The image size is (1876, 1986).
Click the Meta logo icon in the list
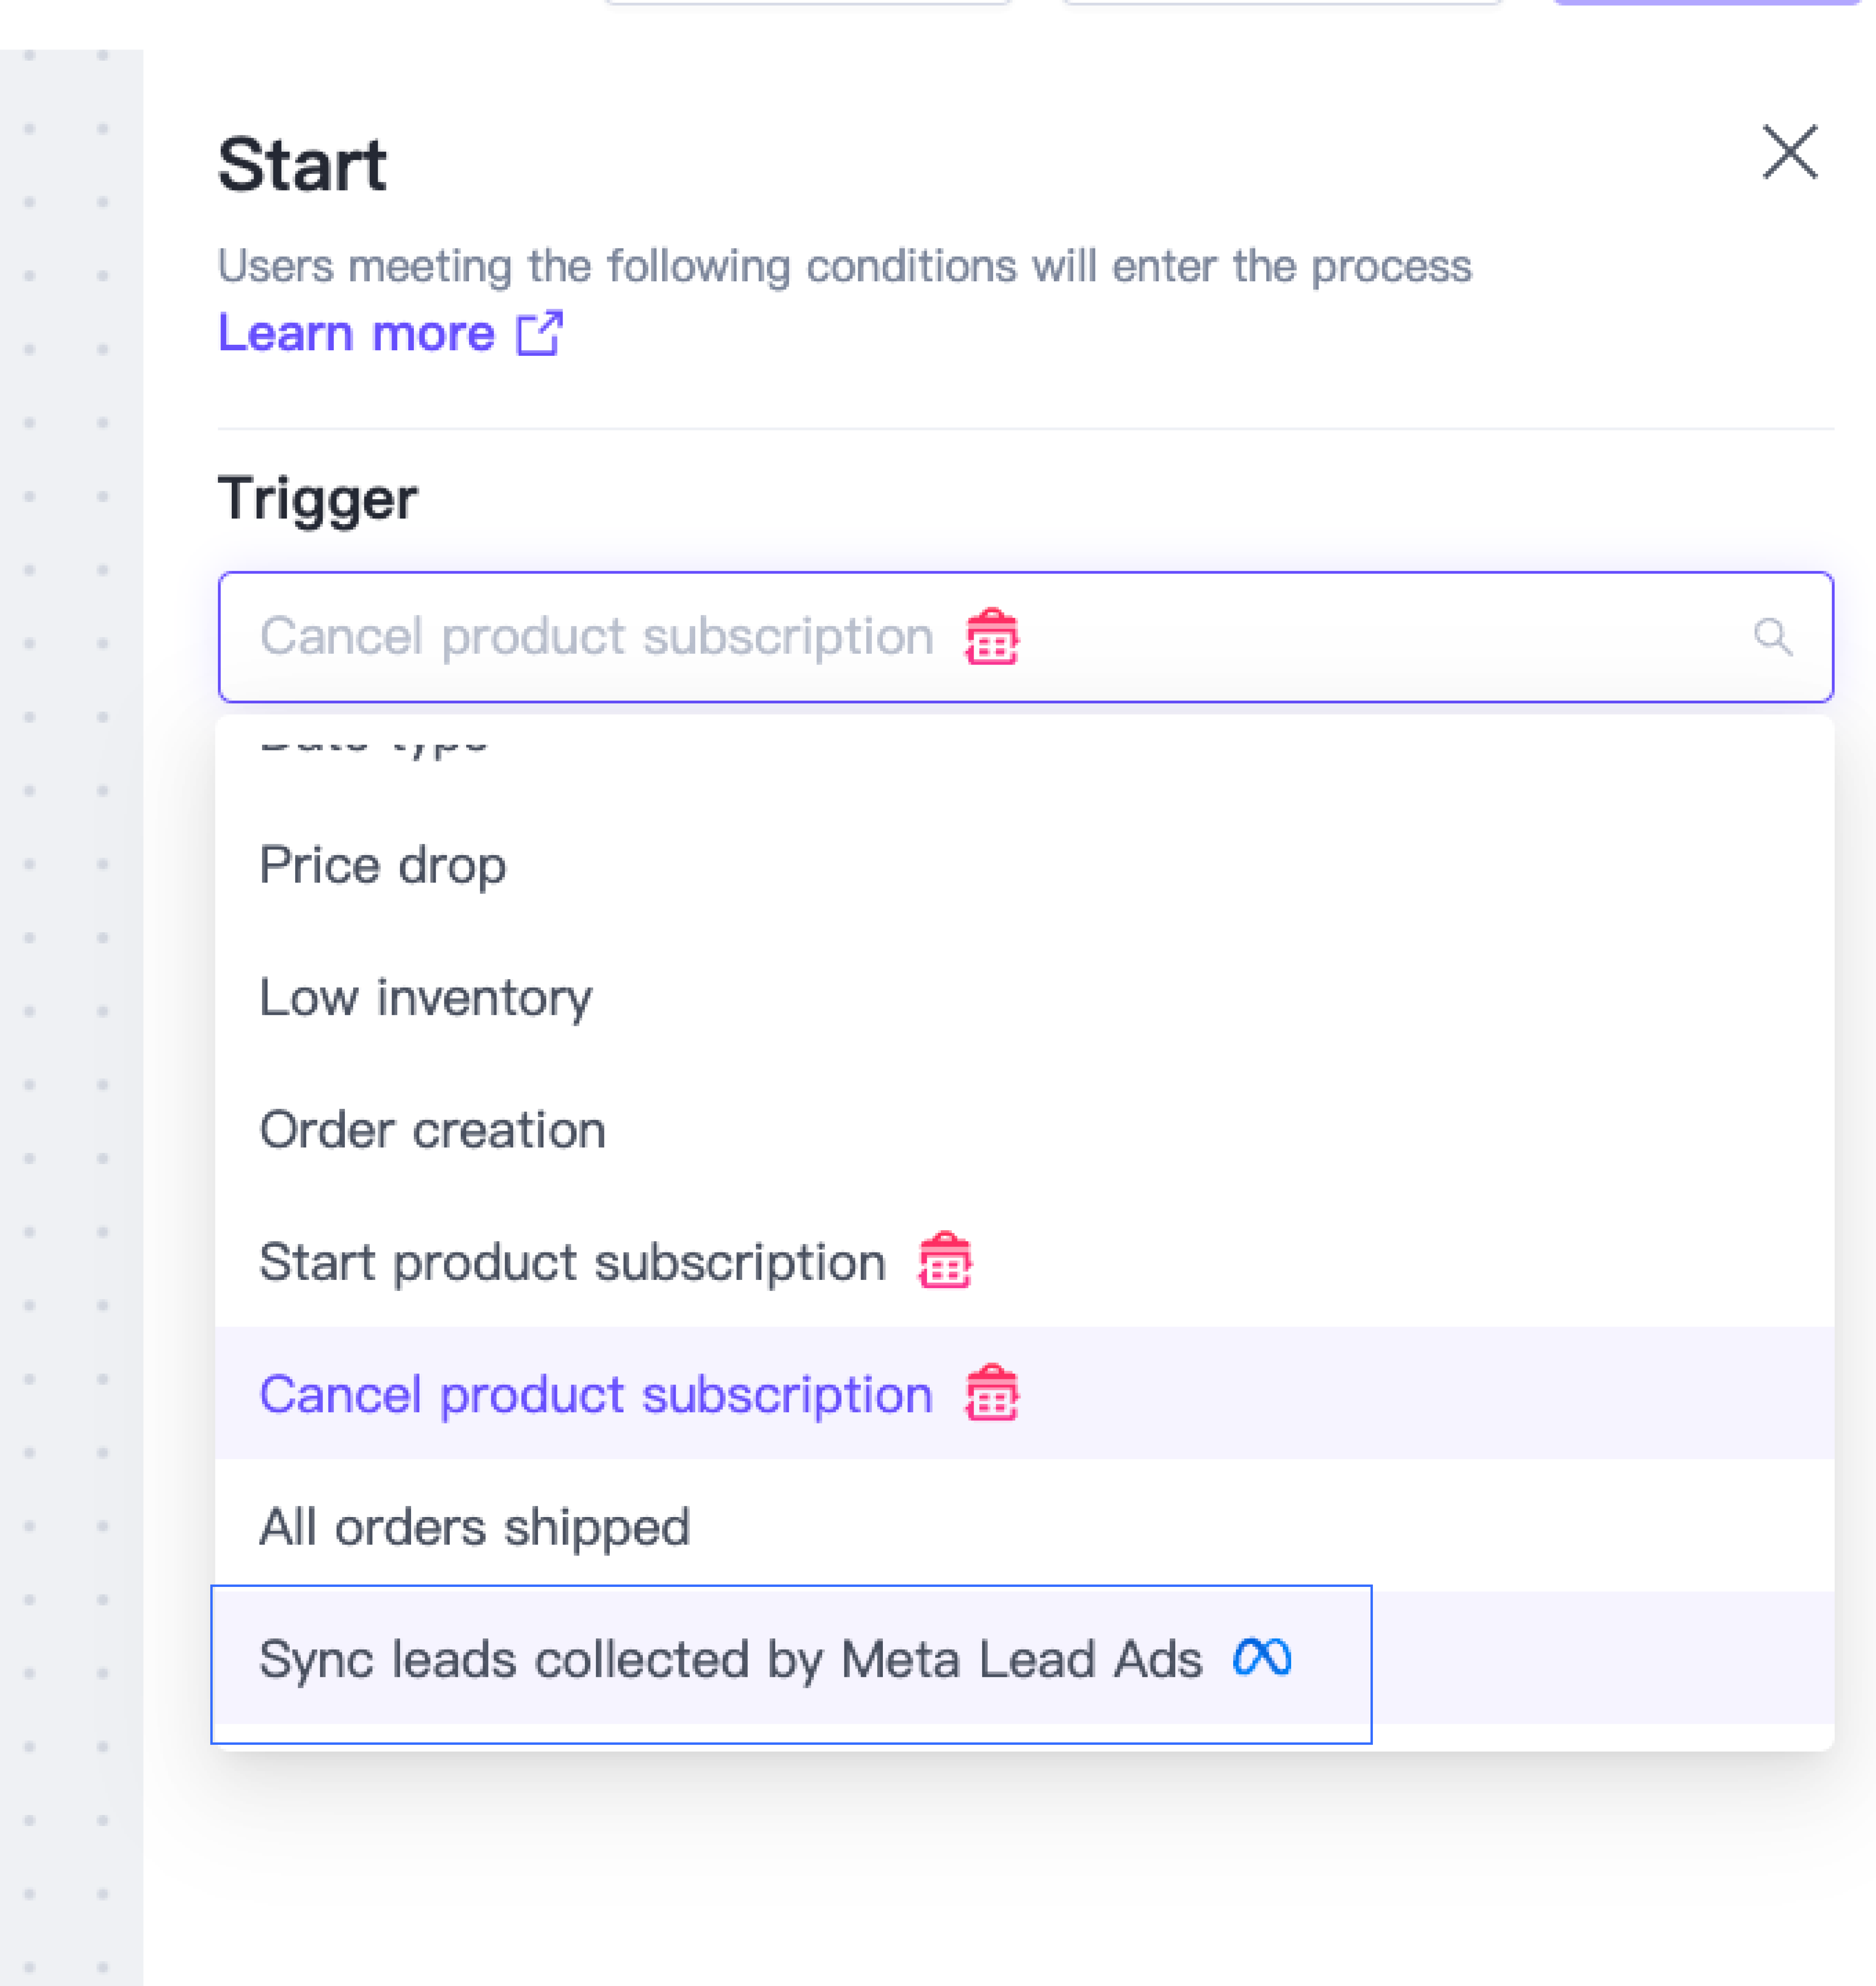(1262, 1657)
